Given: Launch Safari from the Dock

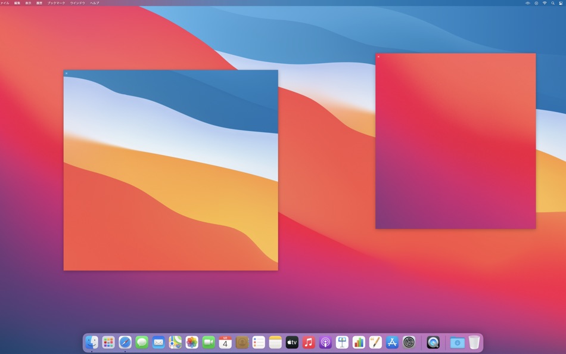Looking at the screenshot, I should [125, 342].
